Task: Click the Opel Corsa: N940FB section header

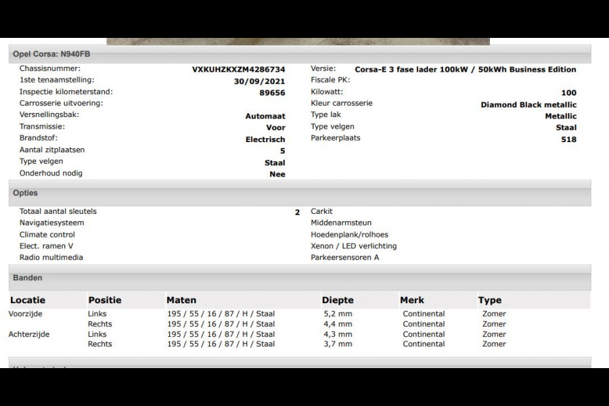Action: pyautogui.click(x=42, y=53)
